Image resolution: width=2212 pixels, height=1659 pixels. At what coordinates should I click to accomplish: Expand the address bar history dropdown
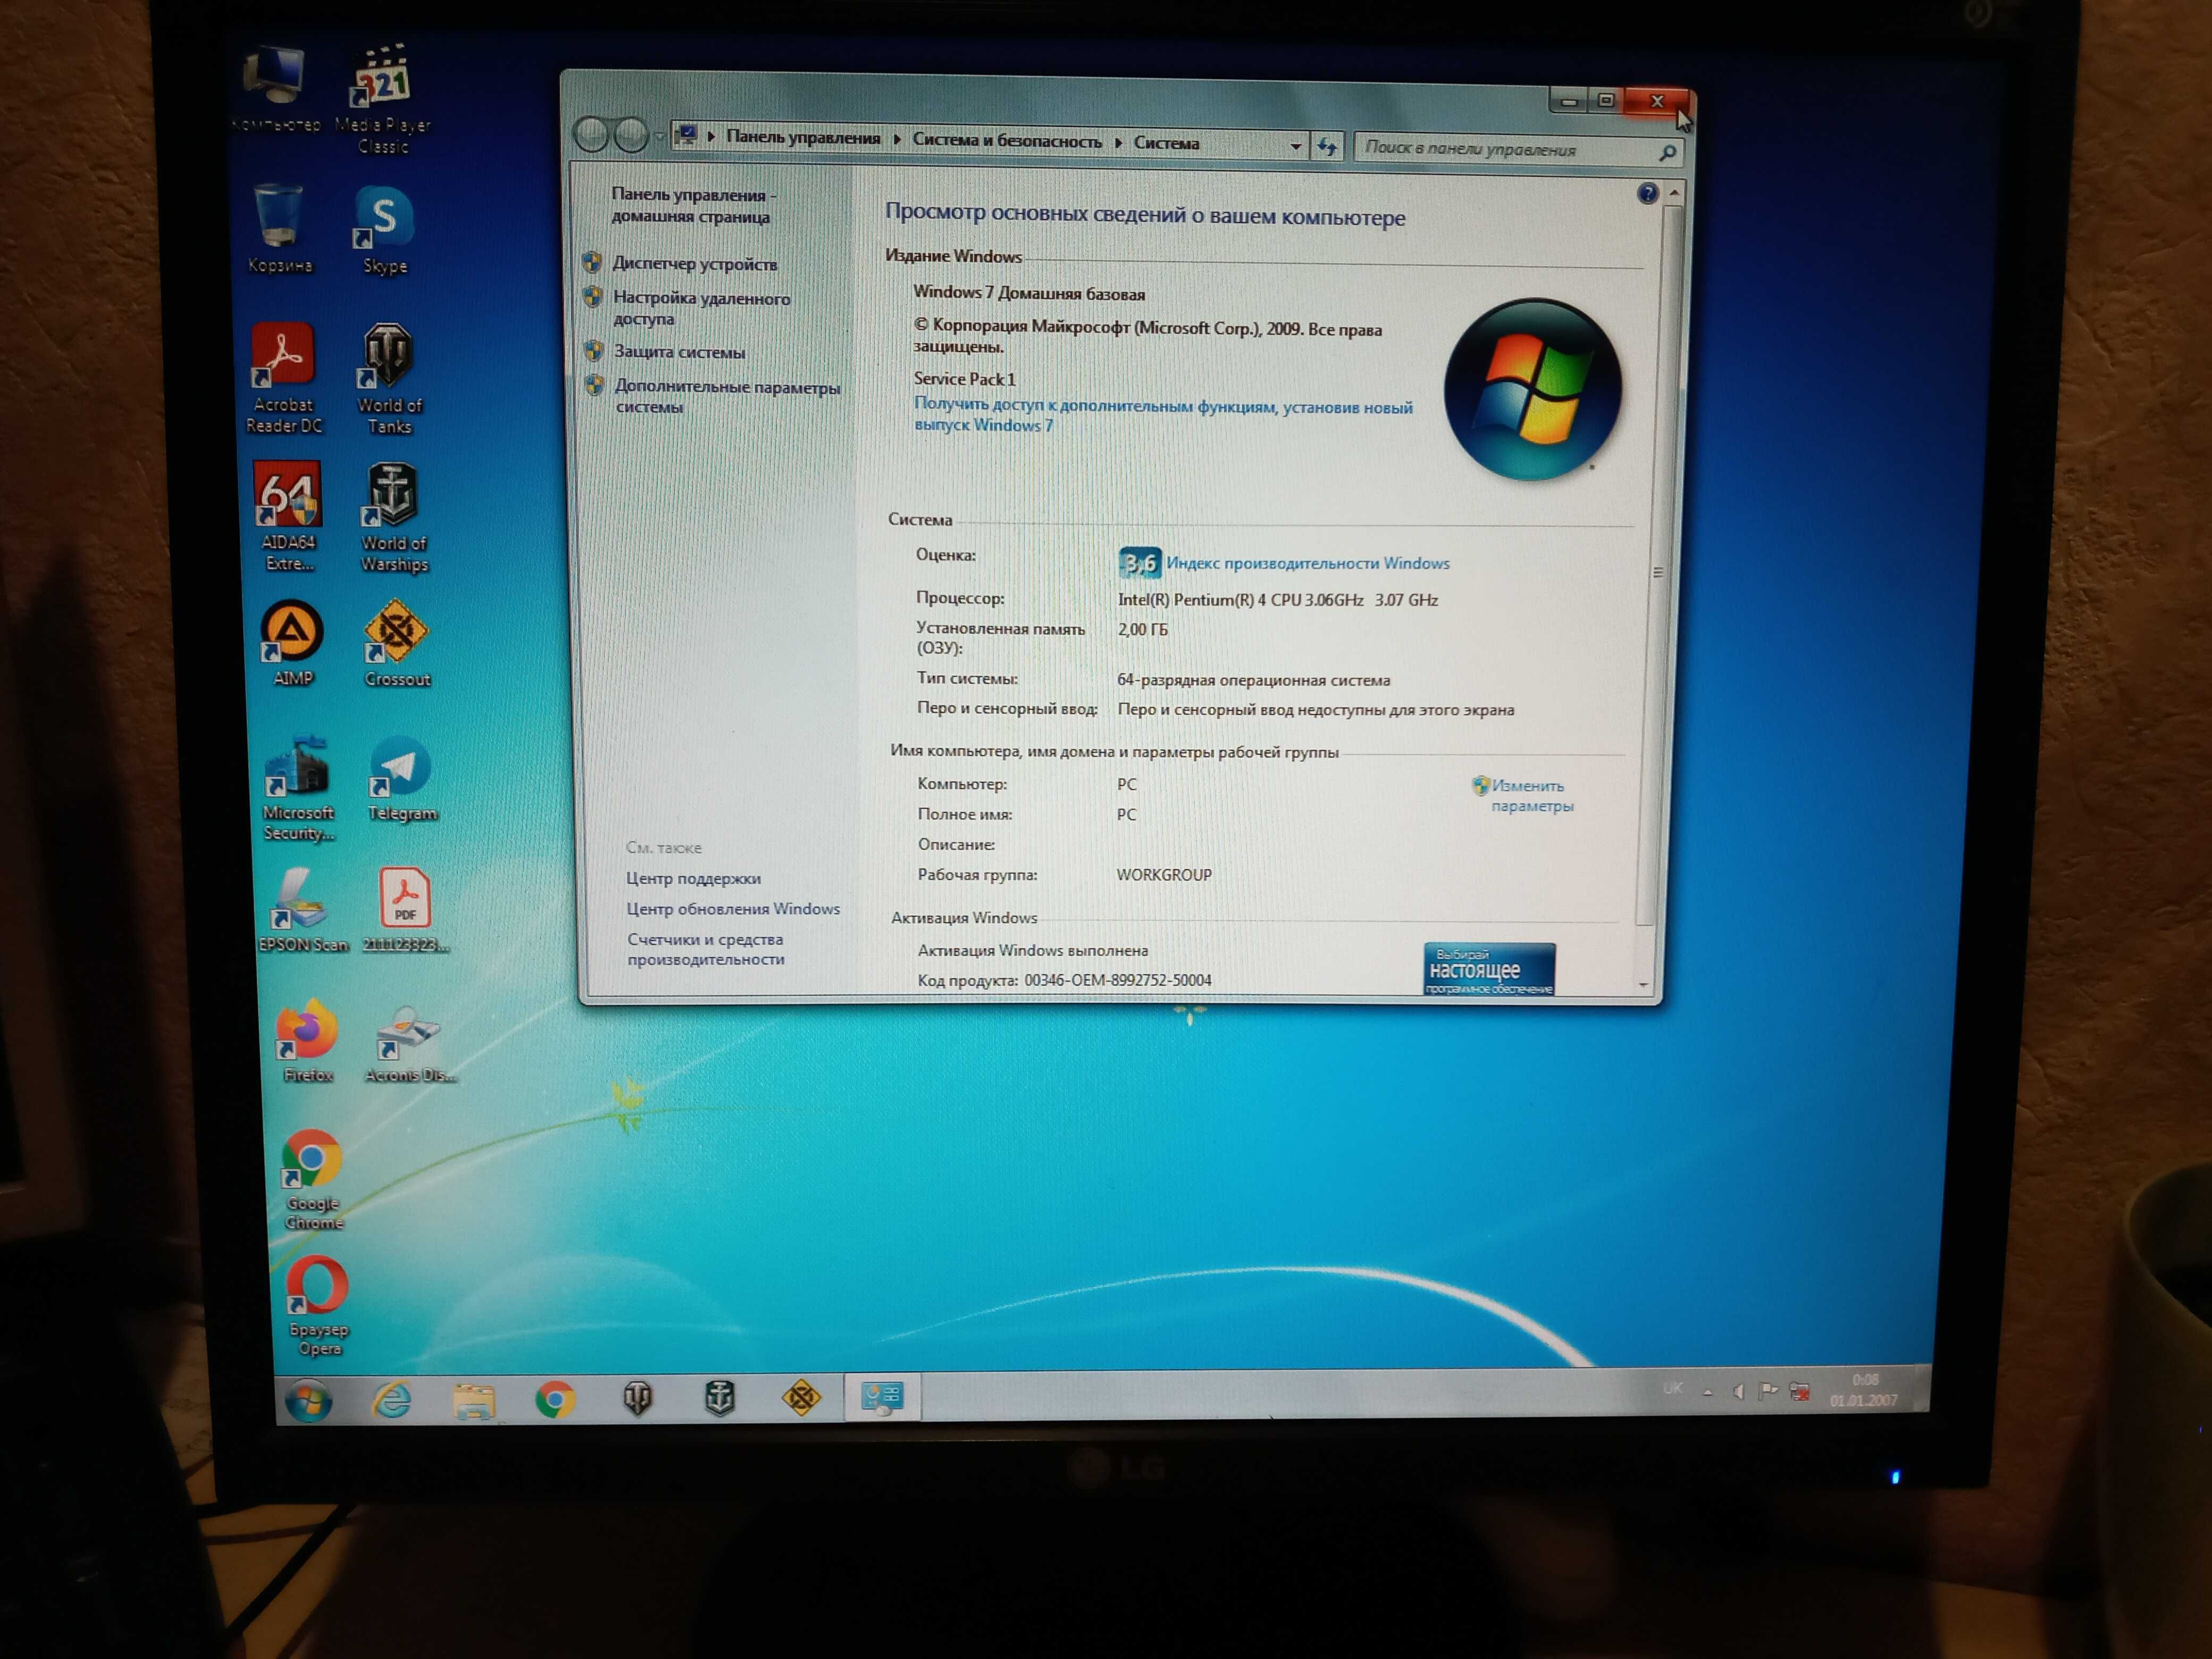coord(1295,146)
